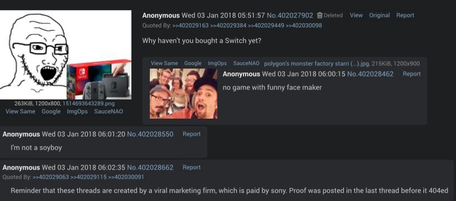Click post number No.402028550
The width and height of the screenshot is (456, 201).
(150, 134)
